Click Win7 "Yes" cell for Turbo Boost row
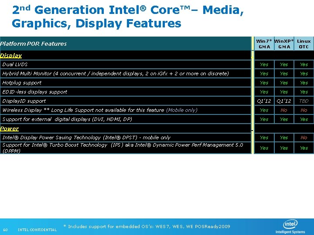 (264, 148)
